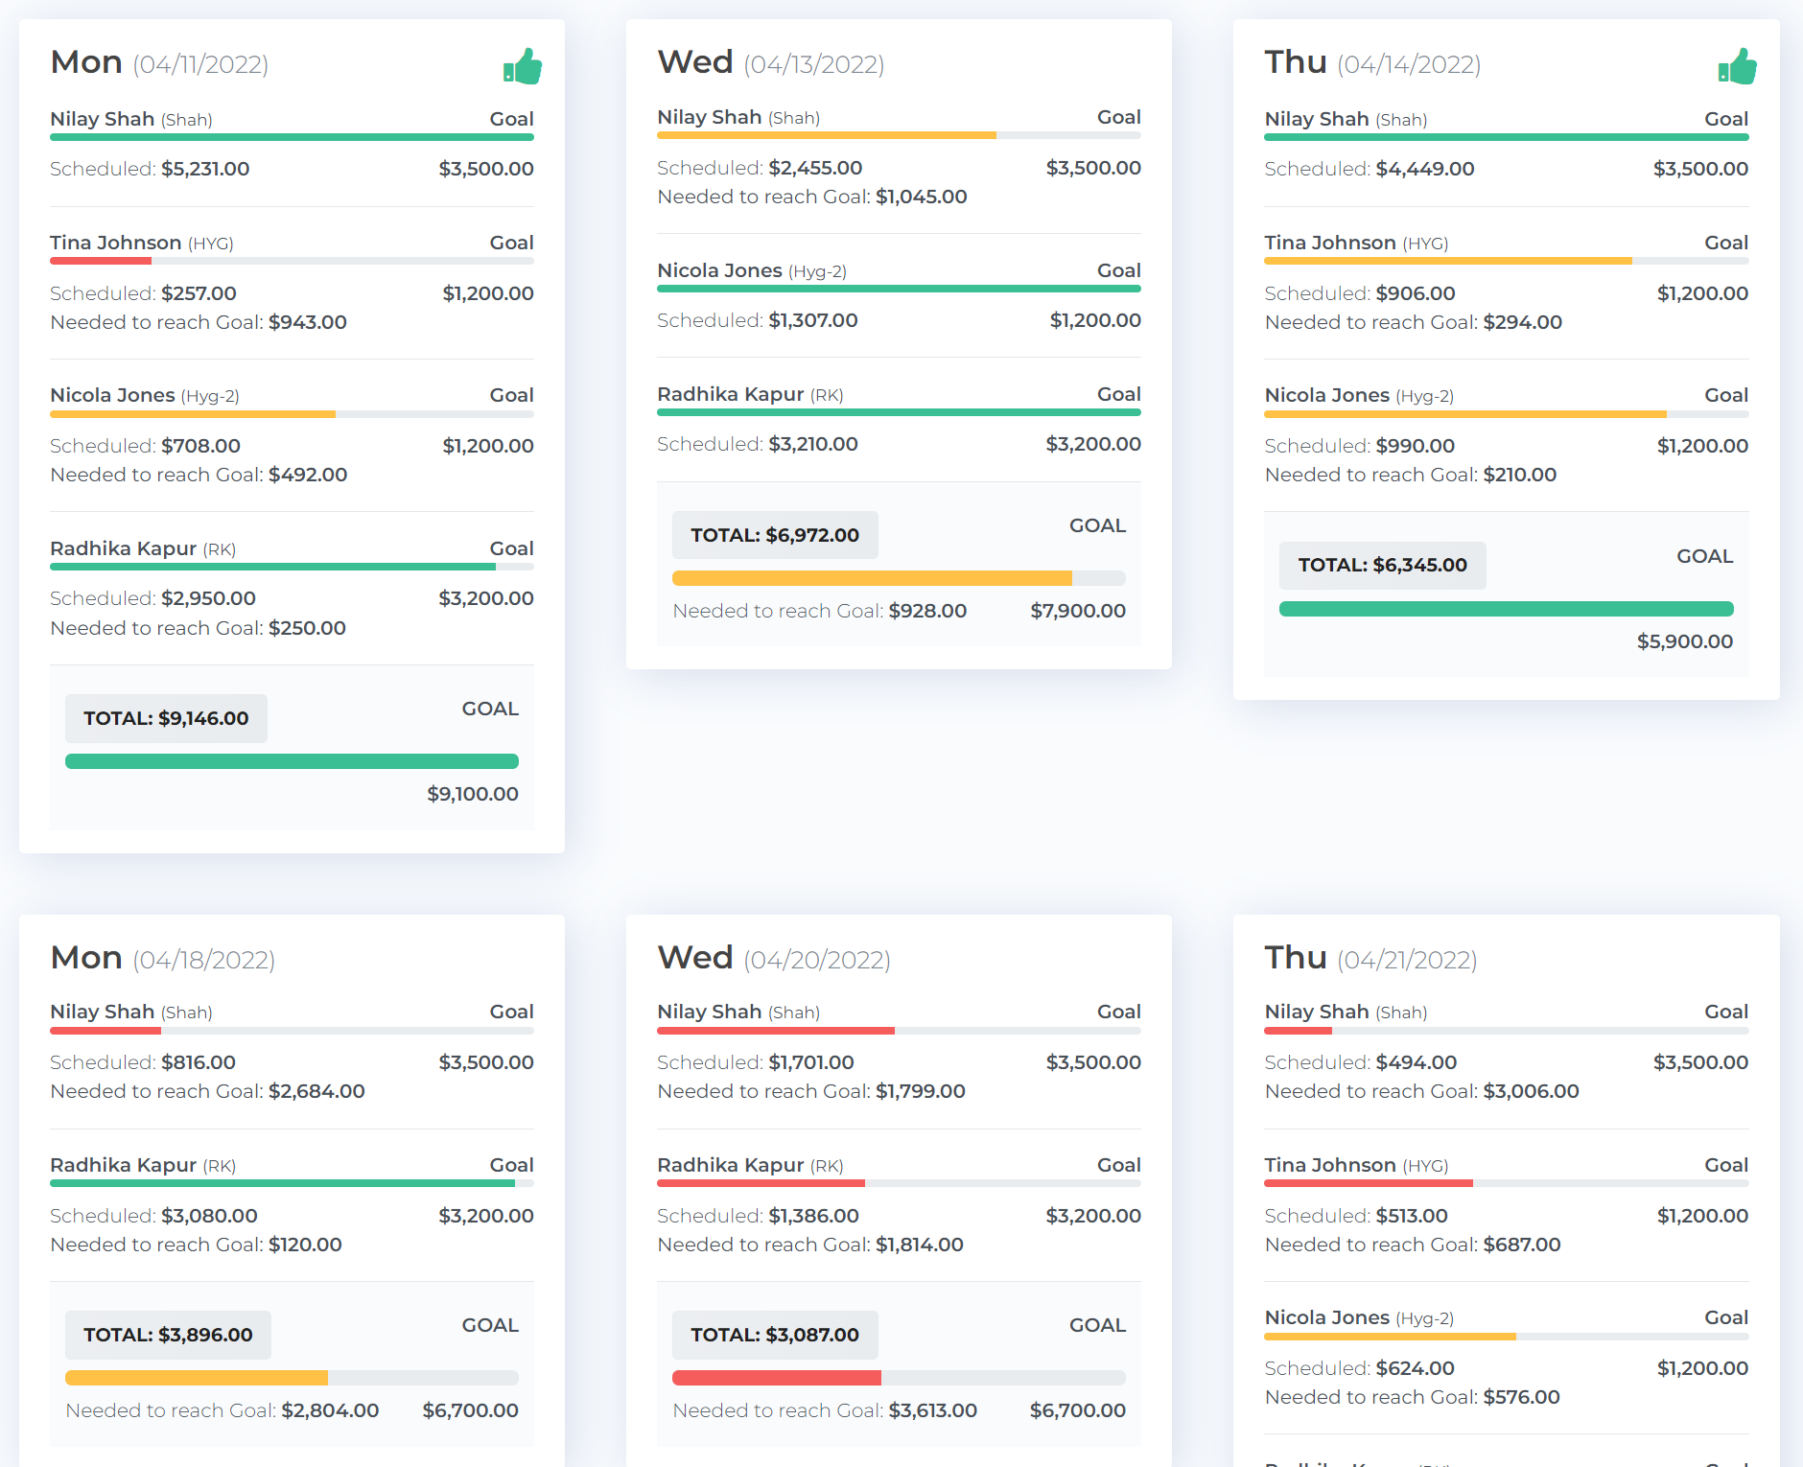
Task: Click Wednesday 04/13 total progress bar
Action: point(899,578)
